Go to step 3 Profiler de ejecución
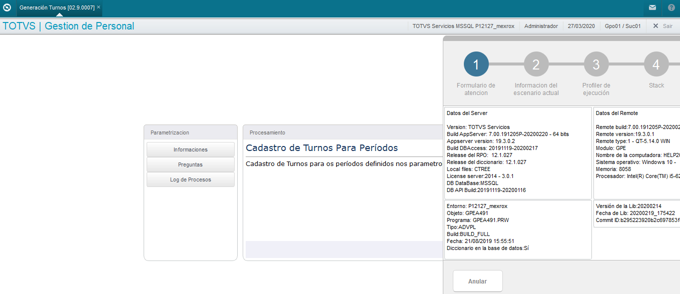The image size is (680, 294). [x=596, y=64]
